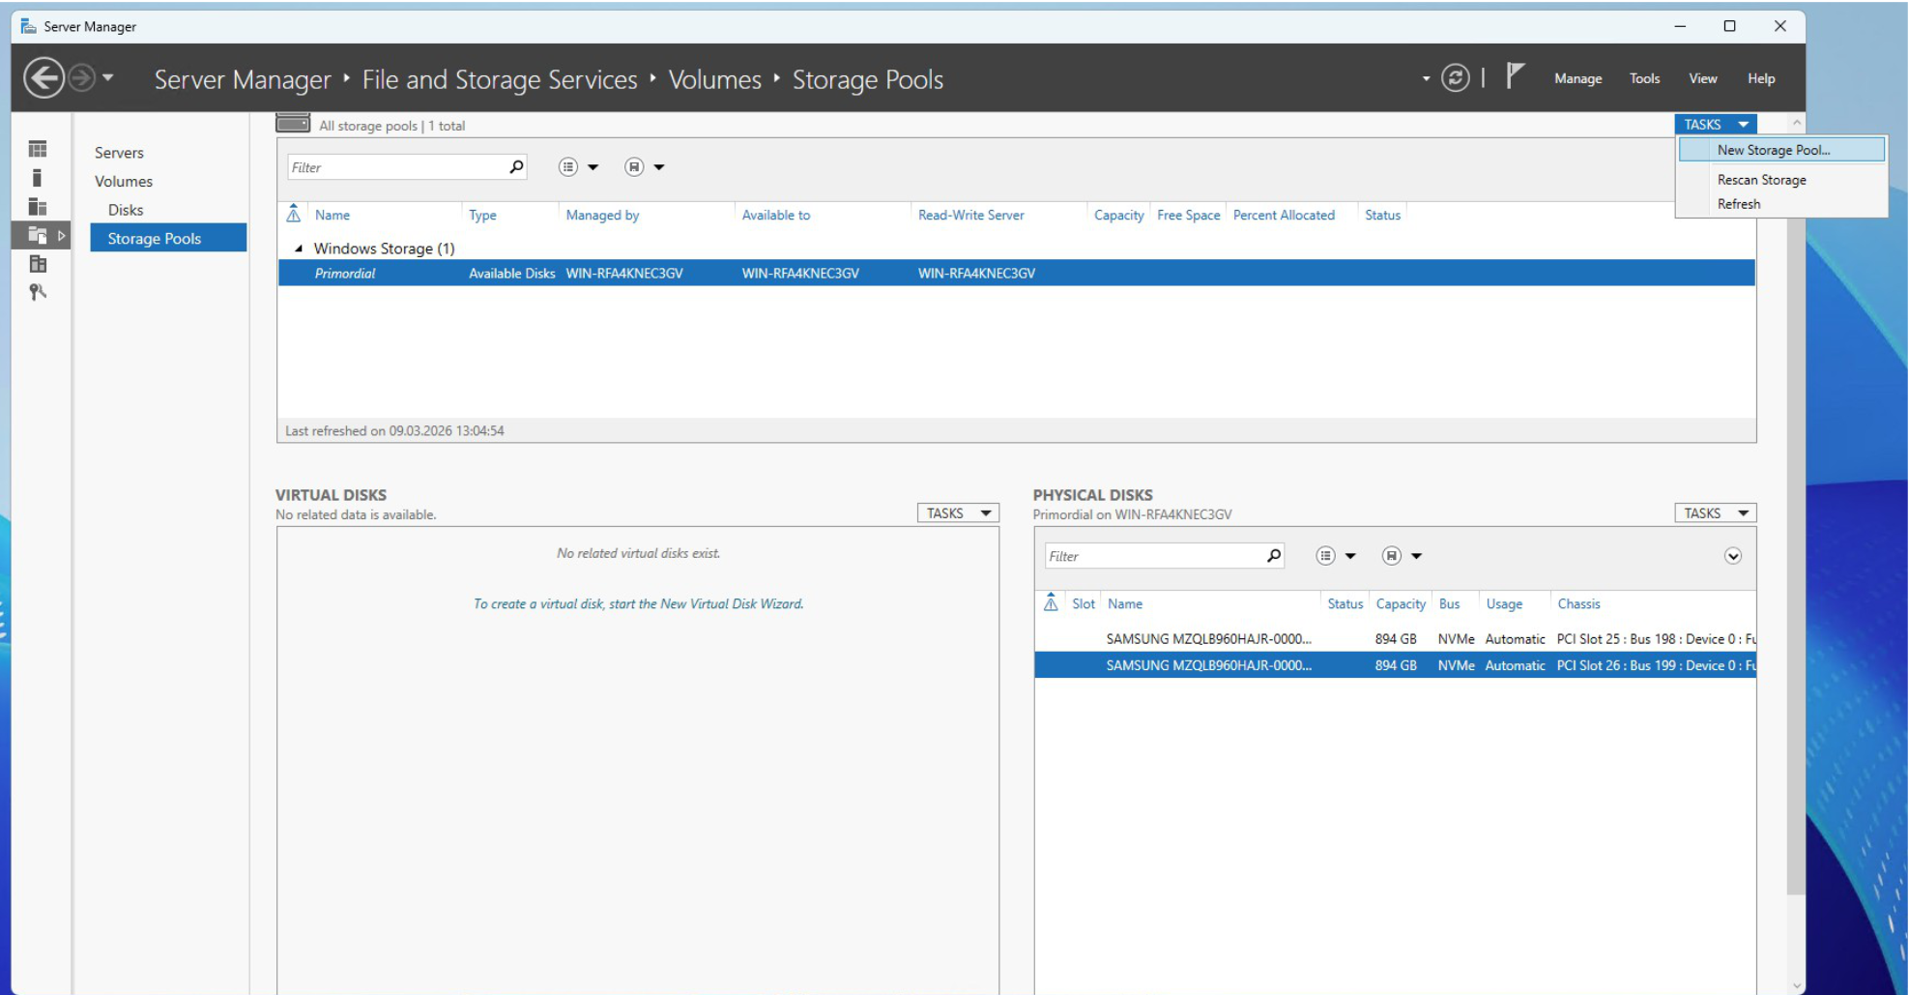
Task: Click the Dashboard icon in left sidebar
Action: pos(38,149)
